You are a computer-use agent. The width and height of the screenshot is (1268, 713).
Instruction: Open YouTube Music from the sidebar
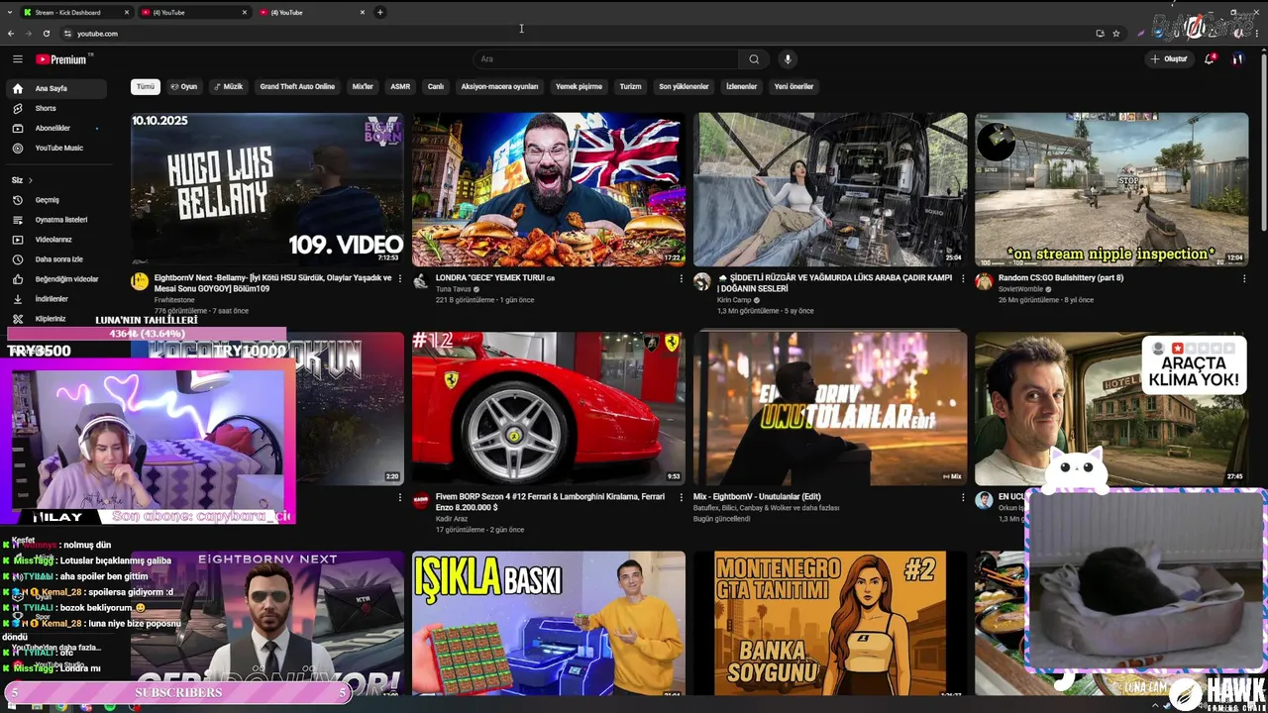pyautogui.click(x=58, y=148)
